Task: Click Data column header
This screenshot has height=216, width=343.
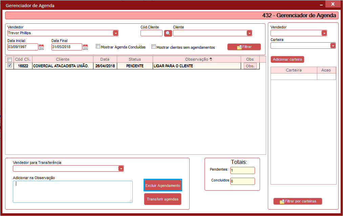Action: click(x=105, y=59)
